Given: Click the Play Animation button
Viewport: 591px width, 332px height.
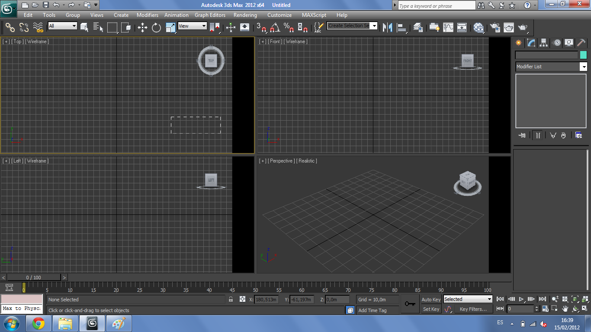Looking at the screenshot, I should tap(521, 299).
